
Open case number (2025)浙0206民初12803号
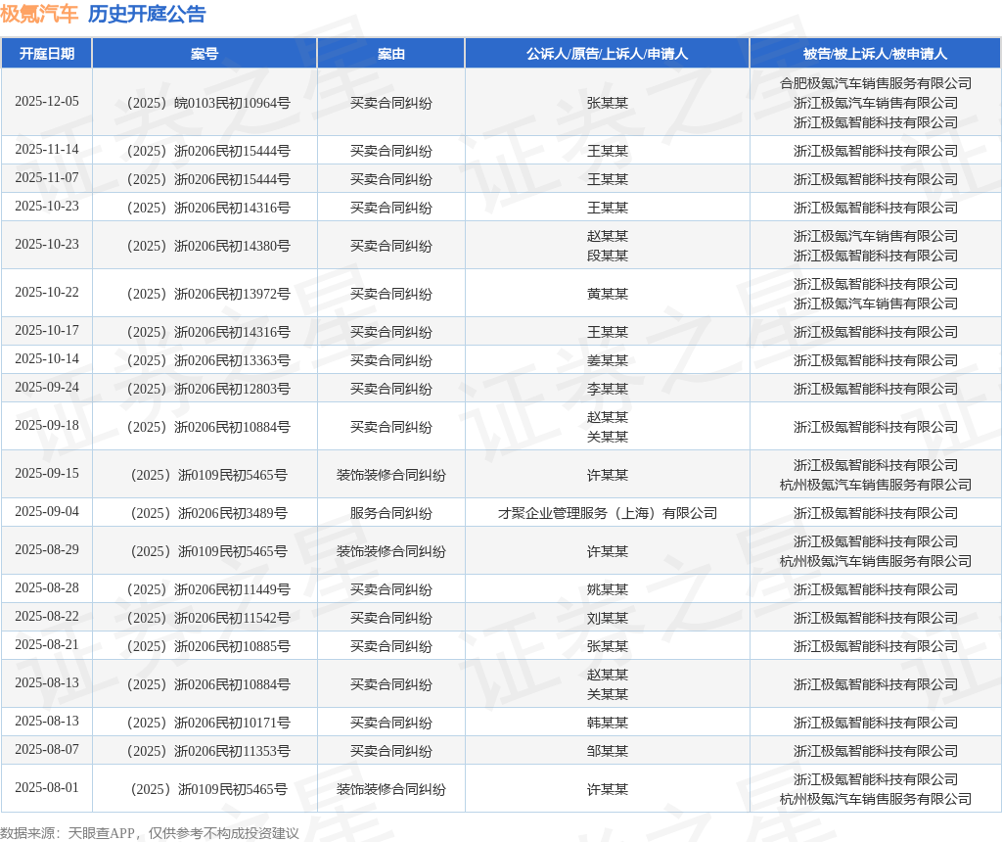pyautogui.click(x=205, y=389)
